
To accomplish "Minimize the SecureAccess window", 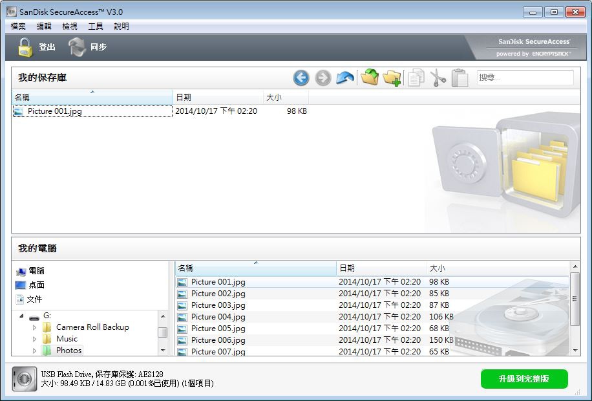I will (533, 12).
